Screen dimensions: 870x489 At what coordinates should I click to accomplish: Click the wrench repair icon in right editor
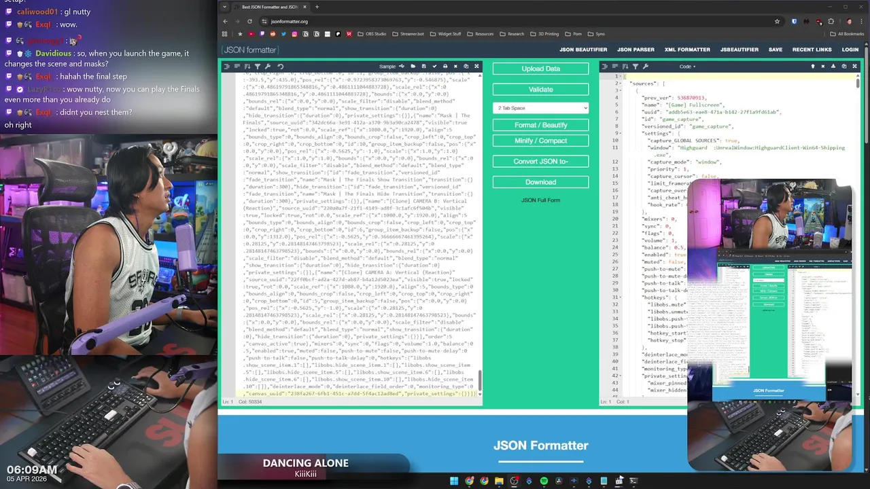point(646,67)
